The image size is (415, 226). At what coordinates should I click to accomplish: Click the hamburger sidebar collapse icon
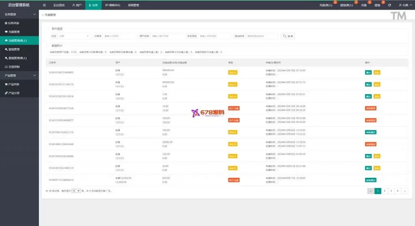(44, 5)
